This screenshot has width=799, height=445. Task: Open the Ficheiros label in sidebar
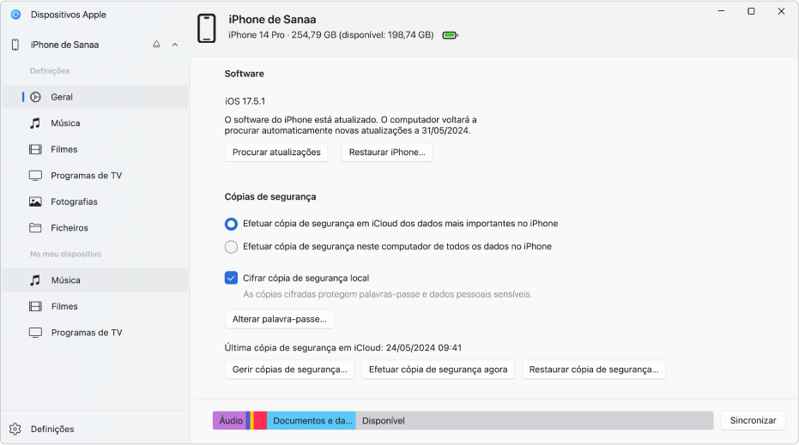tap(70, 228)
